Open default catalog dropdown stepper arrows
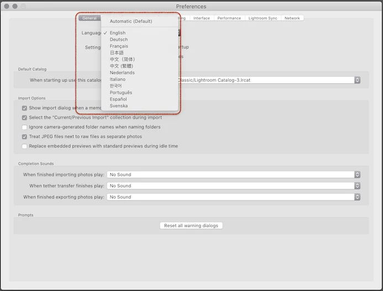 point(358,80)
